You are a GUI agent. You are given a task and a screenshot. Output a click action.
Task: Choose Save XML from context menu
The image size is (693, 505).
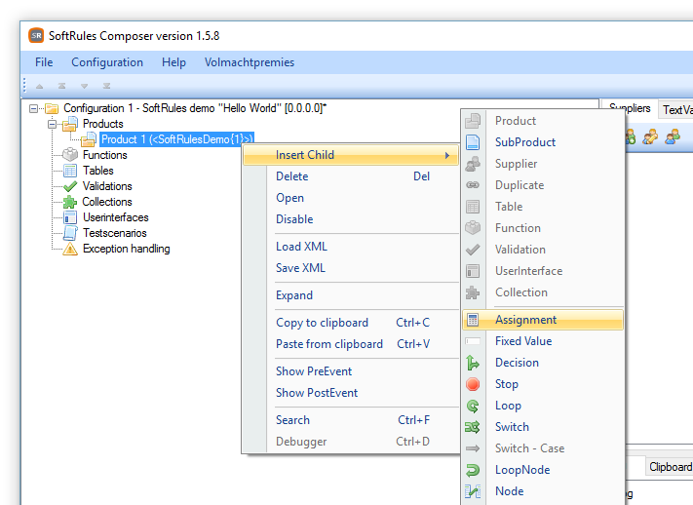pos(352,268)
